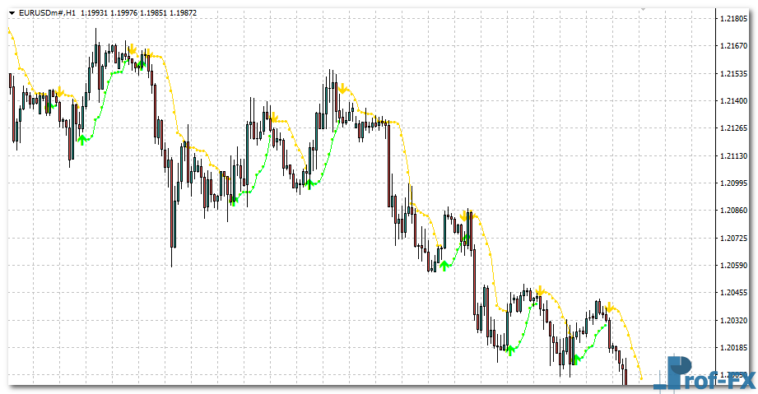Click the green buy arrow near 1.20185
The height and width of the screenshot is (394, 758).
(x=511, y=350)
